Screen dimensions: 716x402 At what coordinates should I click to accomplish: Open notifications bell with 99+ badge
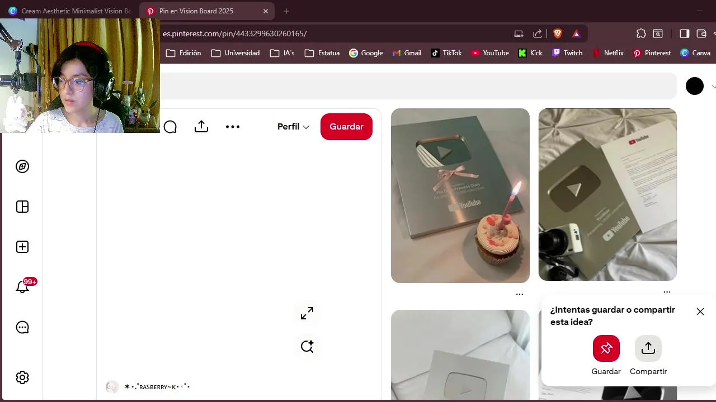pos(22,287)
